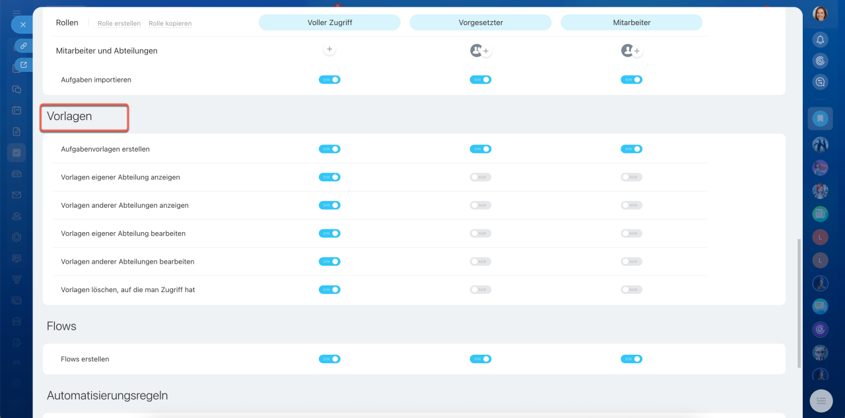Screen dimensions: 845x418
Task: Add a user to the Voller Zugriff role
Action: coord(329,50)
